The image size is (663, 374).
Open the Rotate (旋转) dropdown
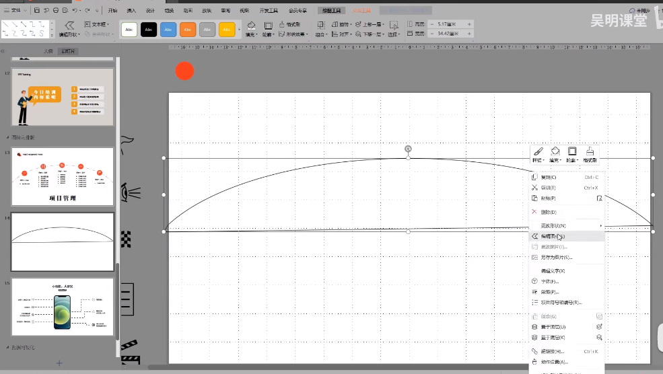(342, 24)
